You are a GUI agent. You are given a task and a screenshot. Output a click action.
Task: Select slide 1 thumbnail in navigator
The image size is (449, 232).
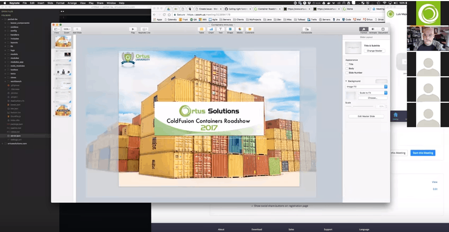click(63, 42)
